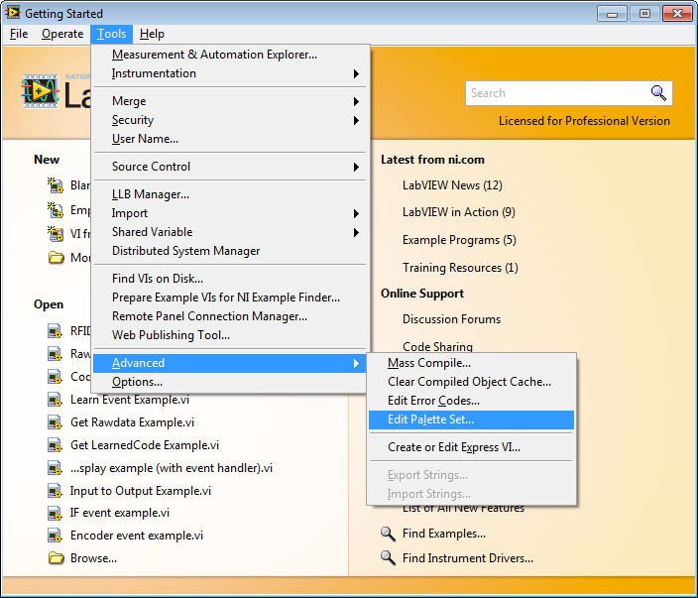Close the Tools menu from the menu bar
This screenshot has height=598, width=698.
click(112, 34)
